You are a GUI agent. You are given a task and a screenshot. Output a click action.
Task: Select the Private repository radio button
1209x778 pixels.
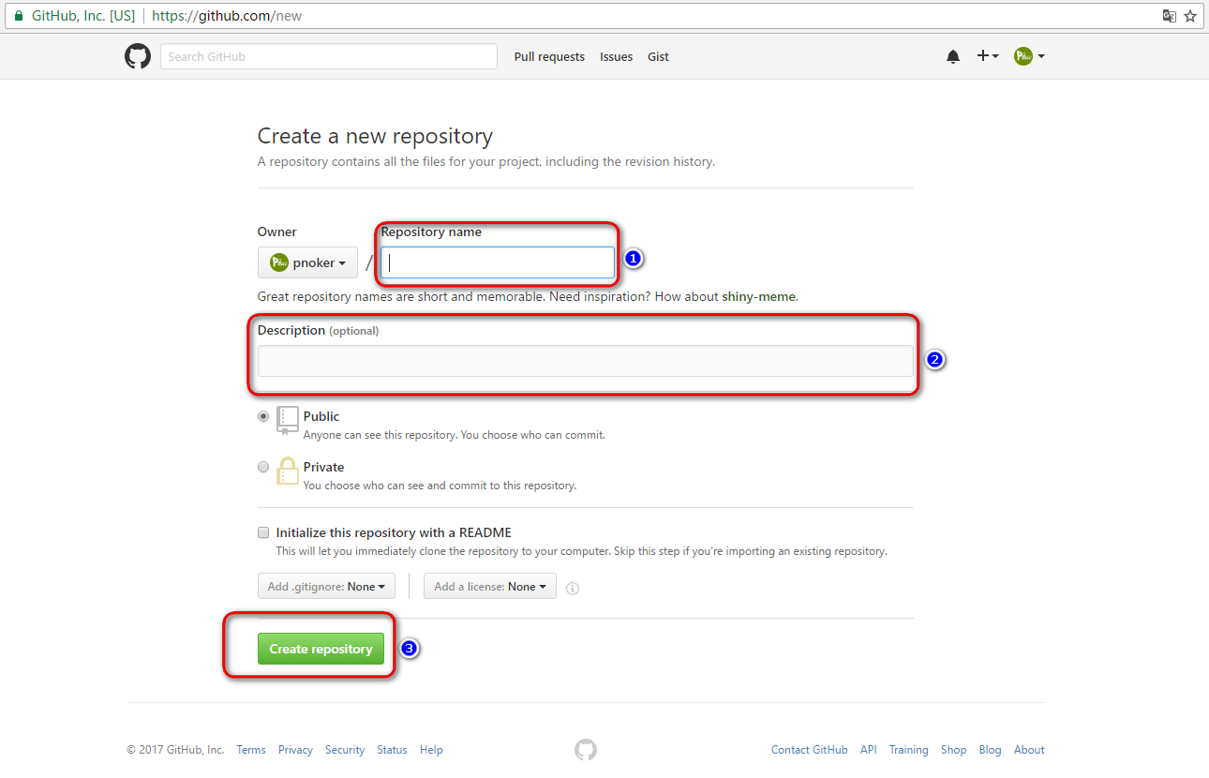click(263, 467)
